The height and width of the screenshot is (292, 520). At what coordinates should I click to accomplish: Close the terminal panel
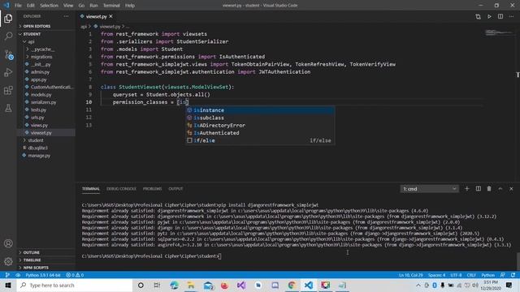click(511, 189)
